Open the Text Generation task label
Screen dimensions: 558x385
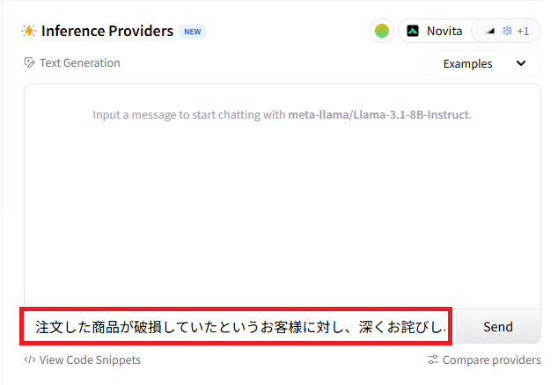tap(80, 63)
